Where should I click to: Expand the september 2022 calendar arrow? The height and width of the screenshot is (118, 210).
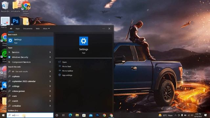click(x=50, y=81)
